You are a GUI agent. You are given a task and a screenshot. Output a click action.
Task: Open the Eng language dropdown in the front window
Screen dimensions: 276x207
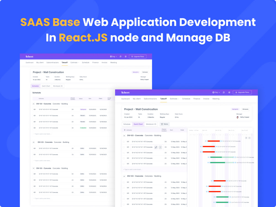click(216, 92)
